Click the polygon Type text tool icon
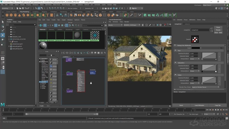This screenshot has height=129, width=229. pos(48,15)
